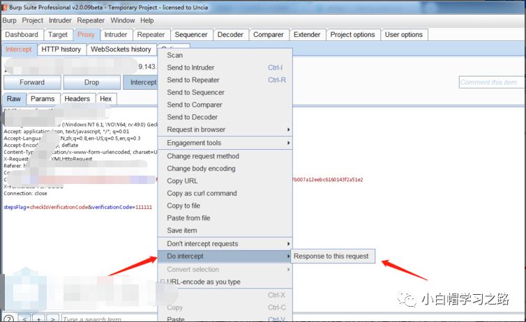Choose Send to Intruder
Viewport: 526px width, 322px height.
click(x=225, y=68)
